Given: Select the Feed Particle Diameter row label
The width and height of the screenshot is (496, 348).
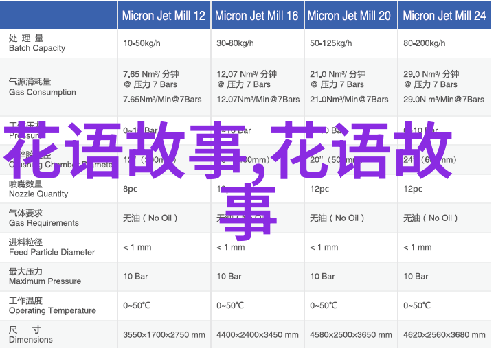Looking at the screenshot, I should click(x=52, y=247).
